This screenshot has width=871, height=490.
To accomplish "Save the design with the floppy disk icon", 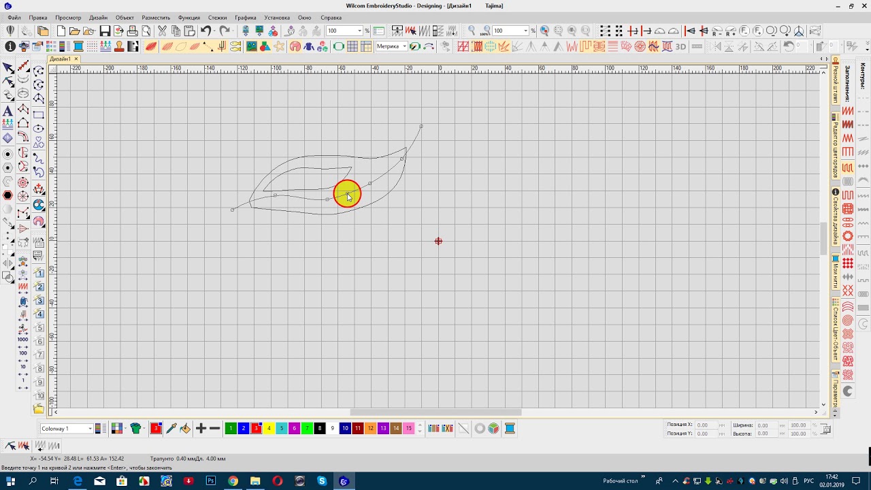I will [105, 31].
